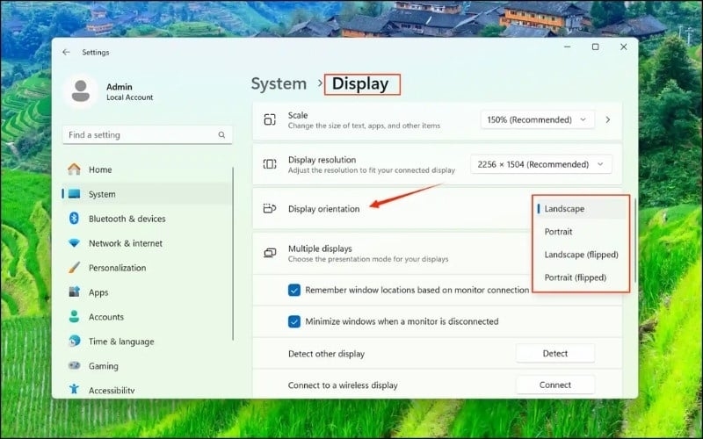Choose Landscape (flipped) orientation

click(x=581, y=255)
